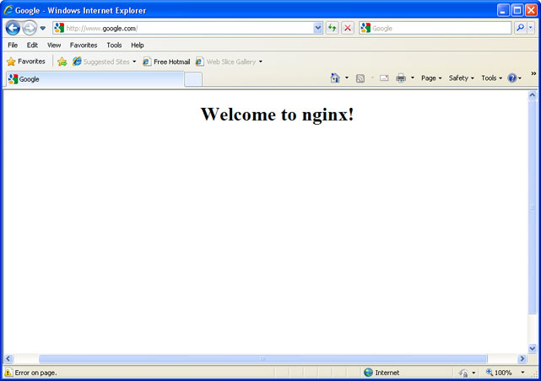Click the Error on page warning icon
The image size is (541, 381).
click(8, 373)
